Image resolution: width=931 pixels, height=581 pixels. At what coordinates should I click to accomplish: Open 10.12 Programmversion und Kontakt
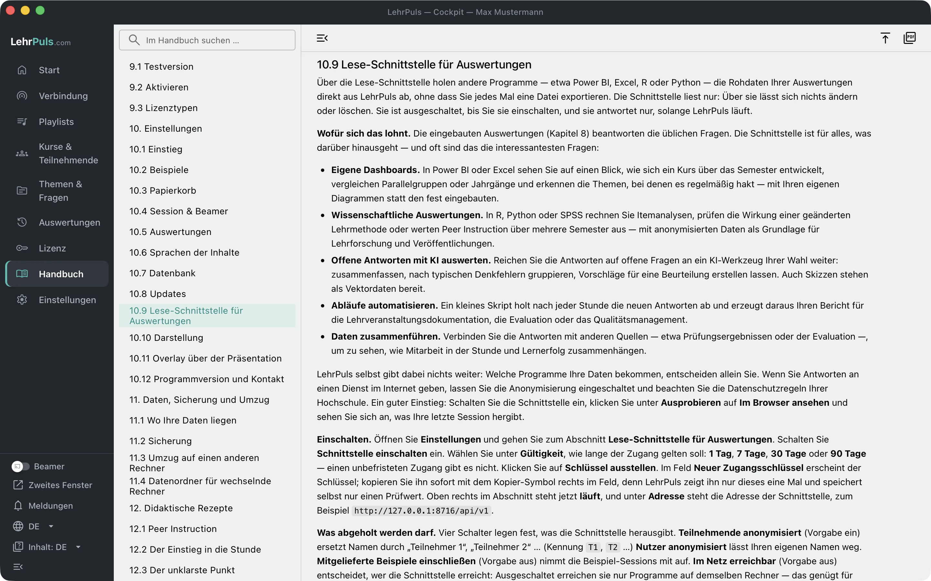(x=207, y=379)
